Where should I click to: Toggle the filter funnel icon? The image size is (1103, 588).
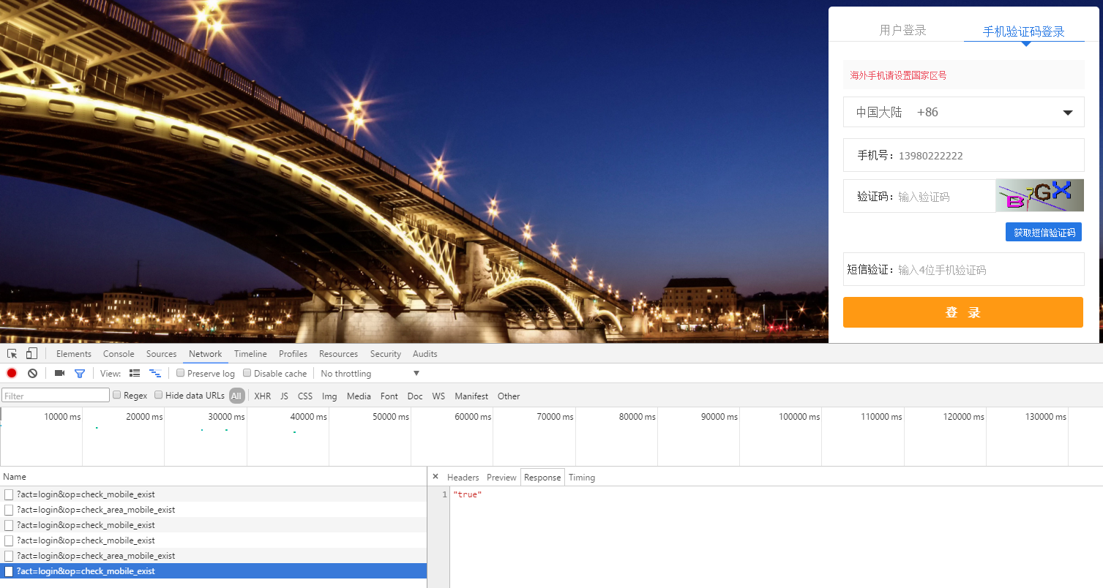[80, 374]
